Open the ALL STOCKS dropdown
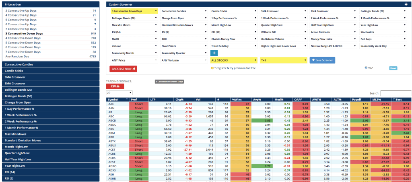The height and width of the screenshot is (182, 412). coord(233,60)
